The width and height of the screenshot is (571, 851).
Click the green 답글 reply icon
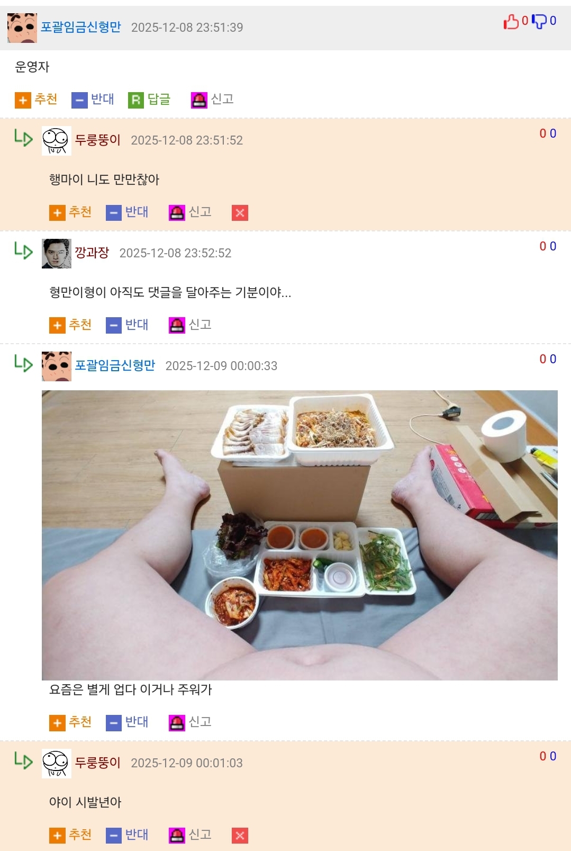point(136,100)
